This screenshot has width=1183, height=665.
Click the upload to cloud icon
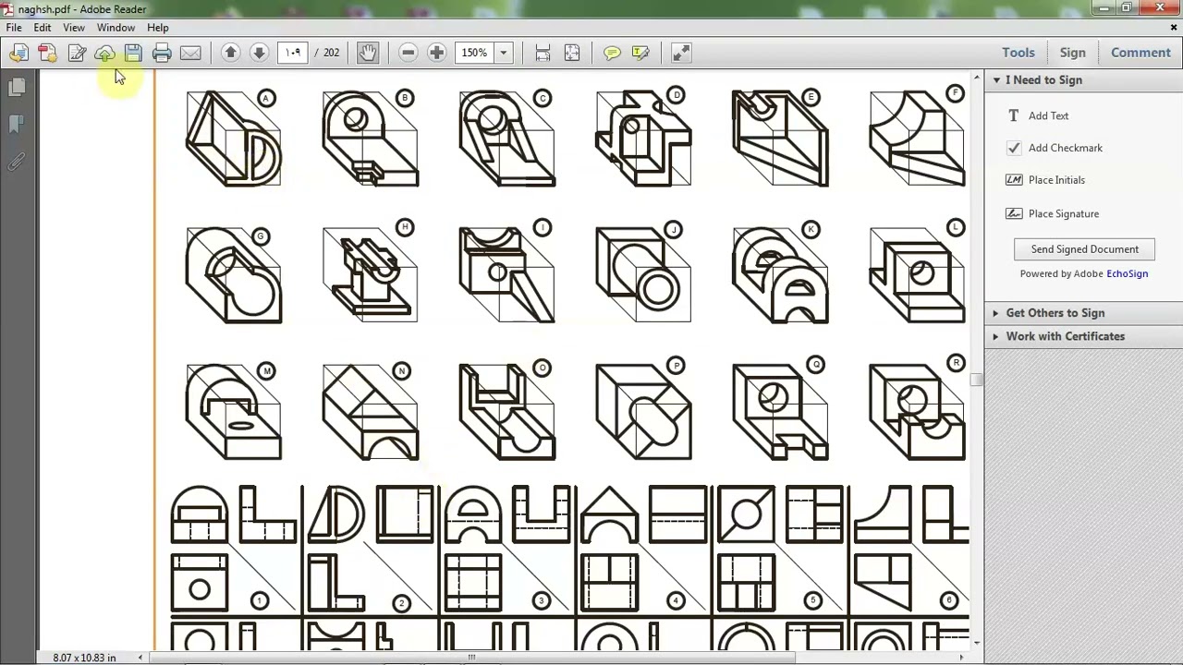[x=105, y=53]
